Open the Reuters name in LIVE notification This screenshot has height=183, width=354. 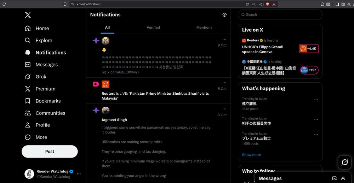[x=108, y=94]
